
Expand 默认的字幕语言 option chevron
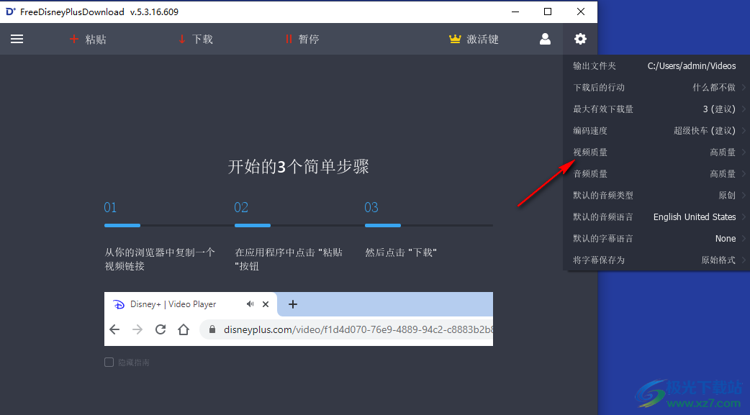[744, 238]
